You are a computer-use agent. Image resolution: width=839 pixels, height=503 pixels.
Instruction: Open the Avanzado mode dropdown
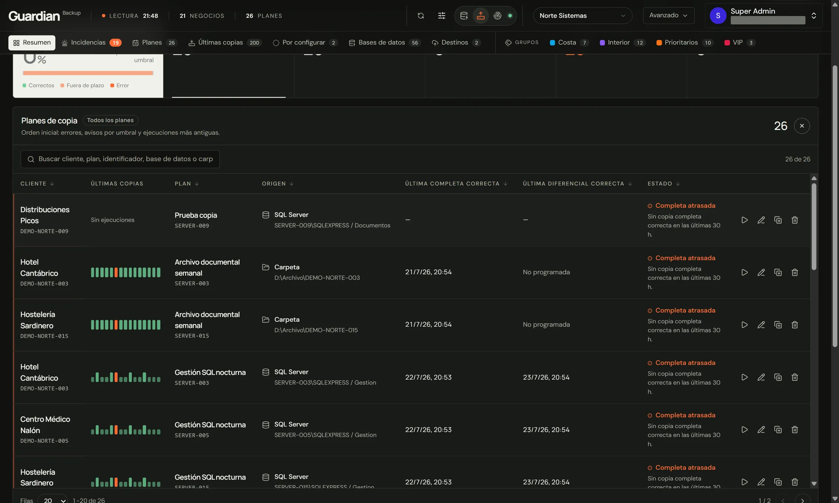coord(668,15)
